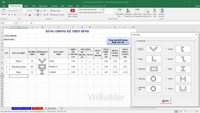Select the Thép L radio button

click(137, 59)
